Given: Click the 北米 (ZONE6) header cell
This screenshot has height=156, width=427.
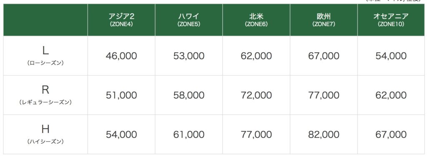Looking at the screenshot, I should click(x=256, y=20).
